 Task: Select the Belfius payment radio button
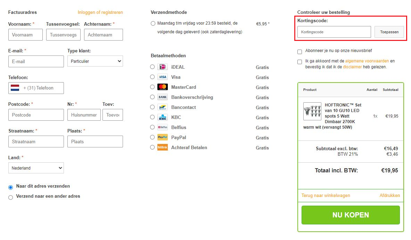coord(152,127)
